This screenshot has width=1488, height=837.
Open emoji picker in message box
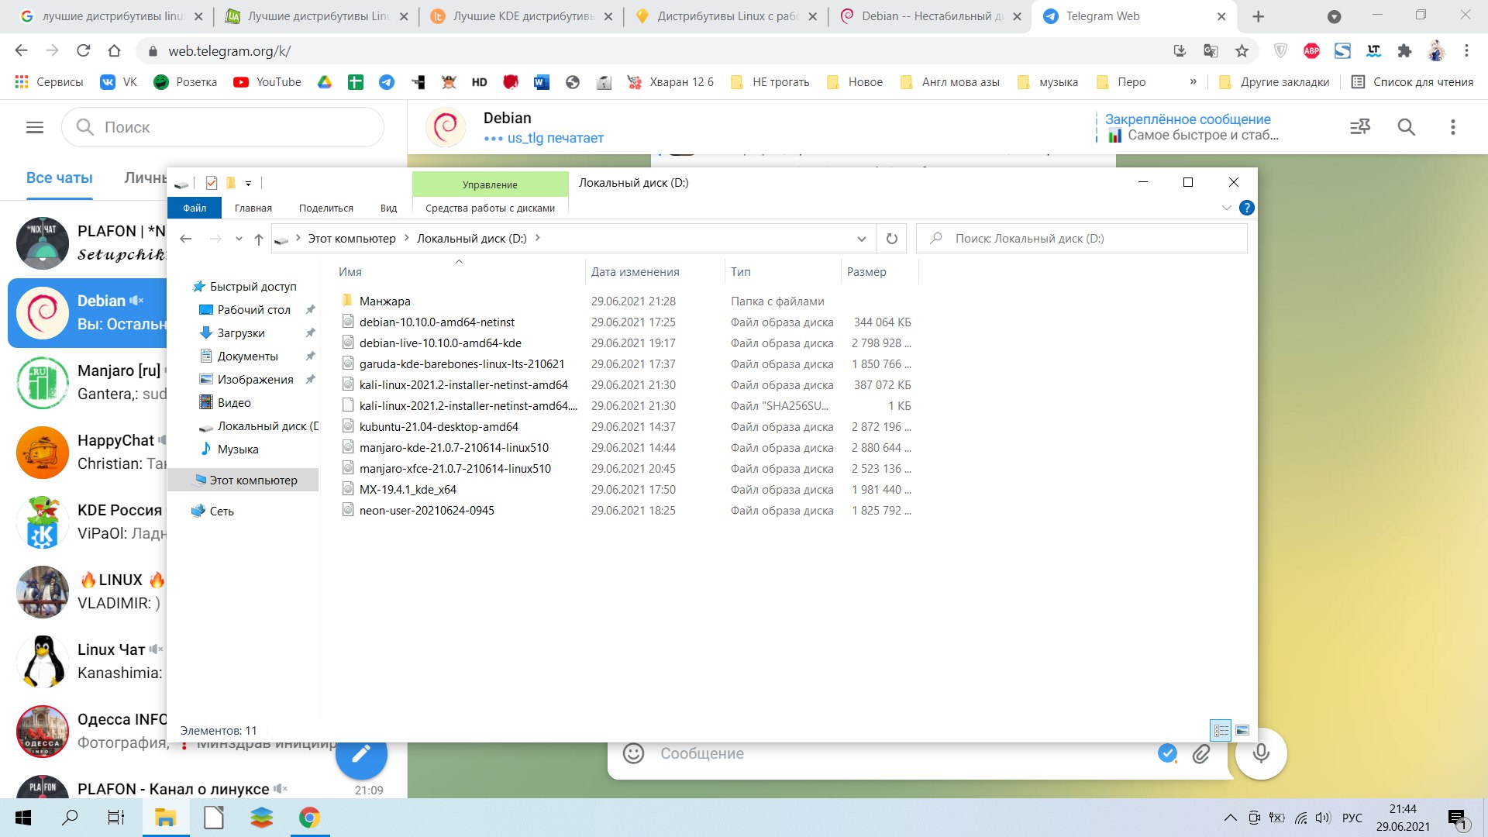coord(633,753)
